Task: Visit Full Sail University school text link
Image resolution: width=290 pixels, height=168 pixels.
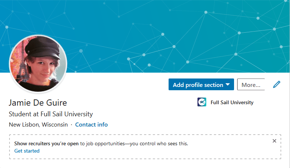Action: [232, 102]
